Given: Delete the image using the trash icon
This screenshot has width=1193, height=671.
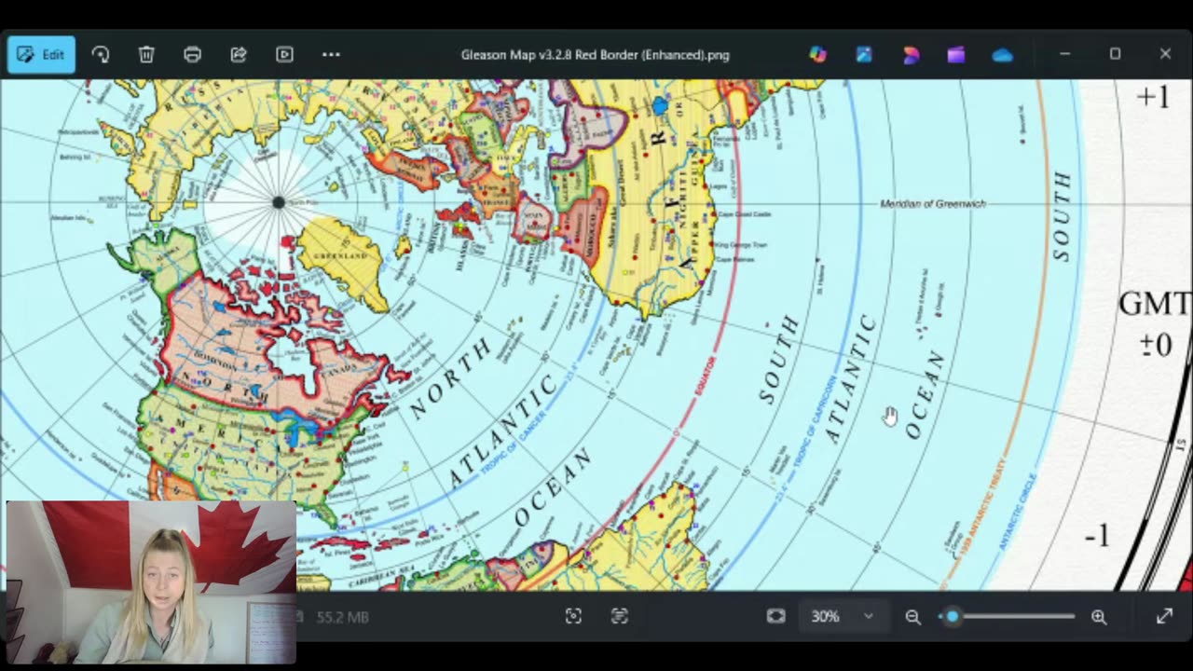Looking at the screenshot, I should point(146,54).
